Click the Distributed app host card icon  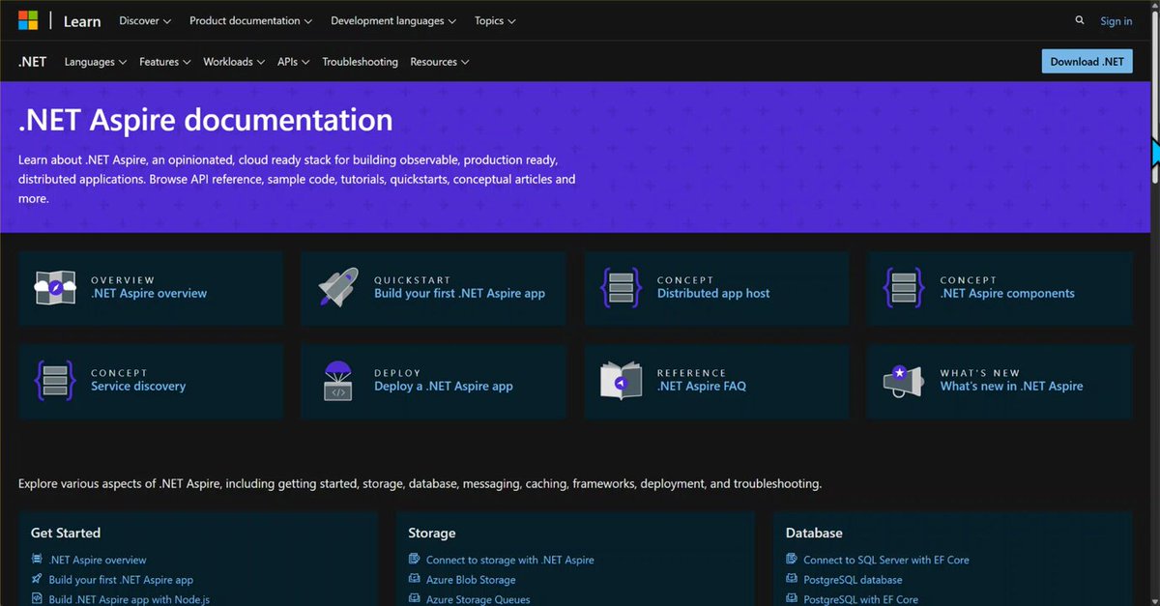click(621, 287)
